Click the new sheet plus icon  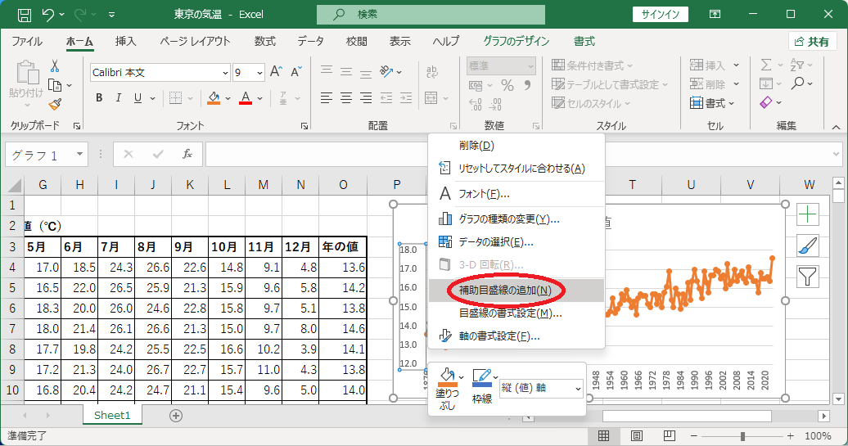[x=176, y=416]
